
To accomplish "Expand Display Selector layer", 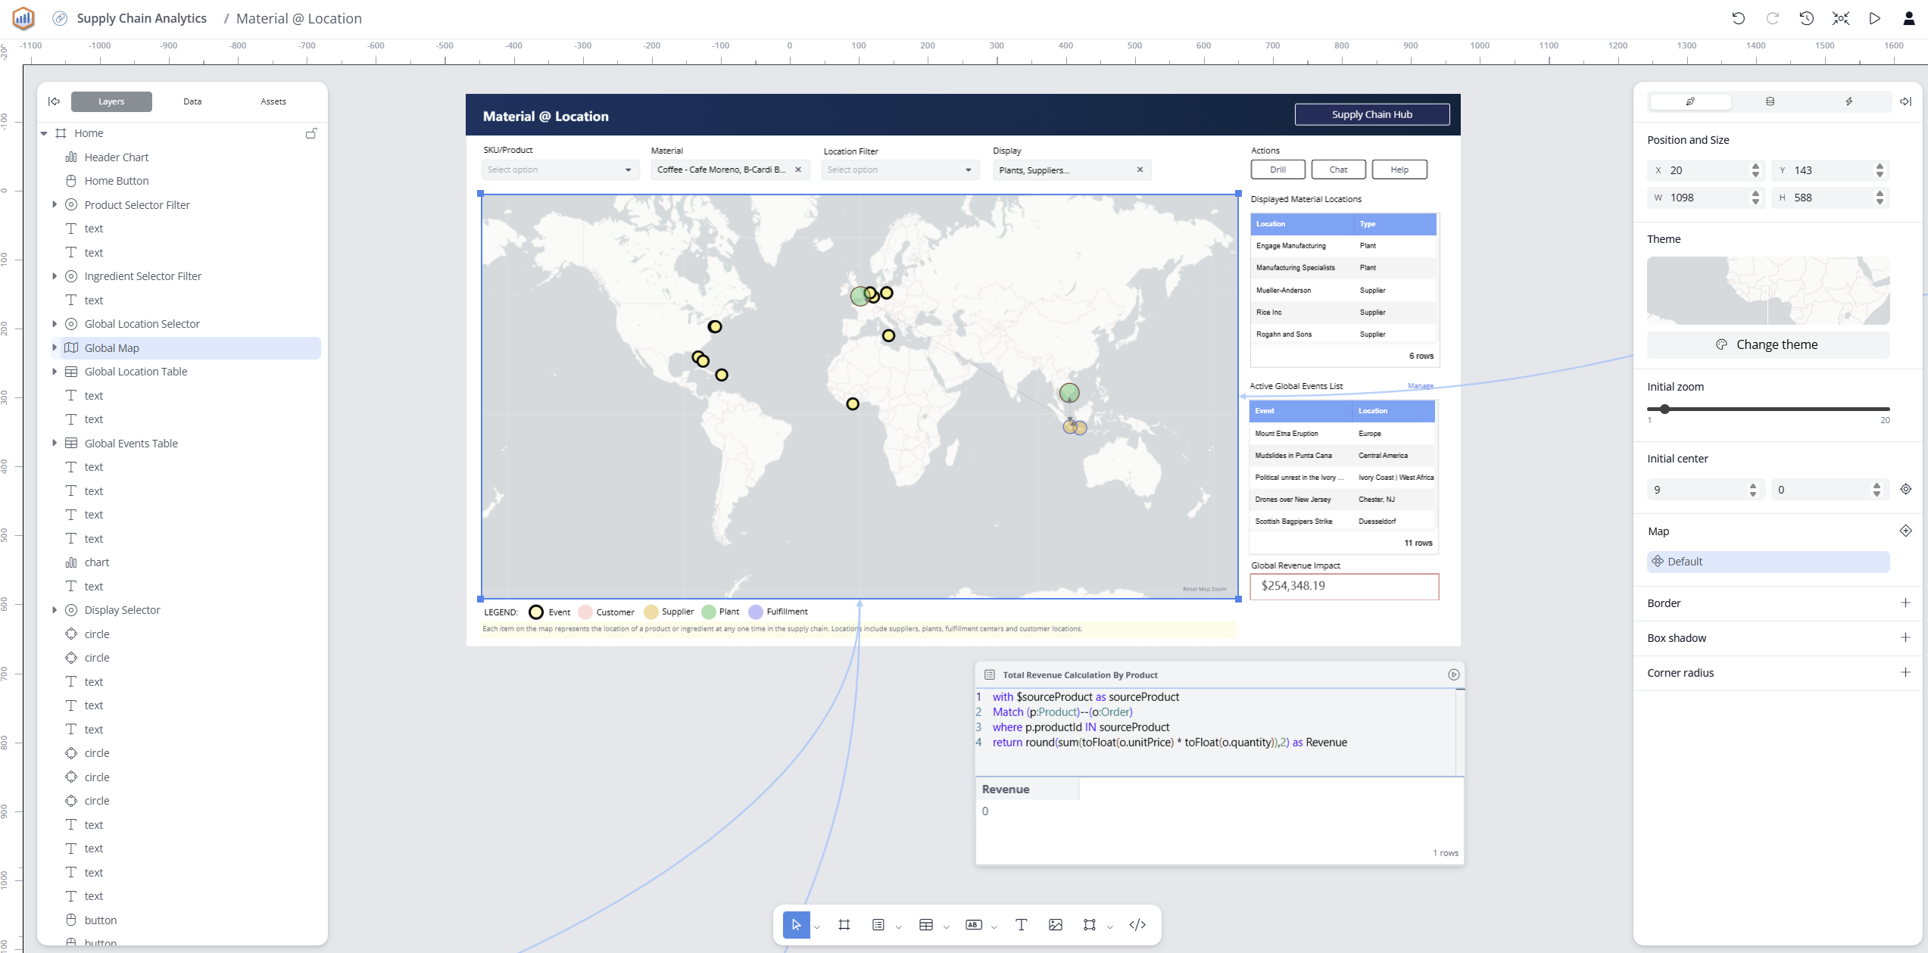I will pyautogui.click(x=55, y=610).
